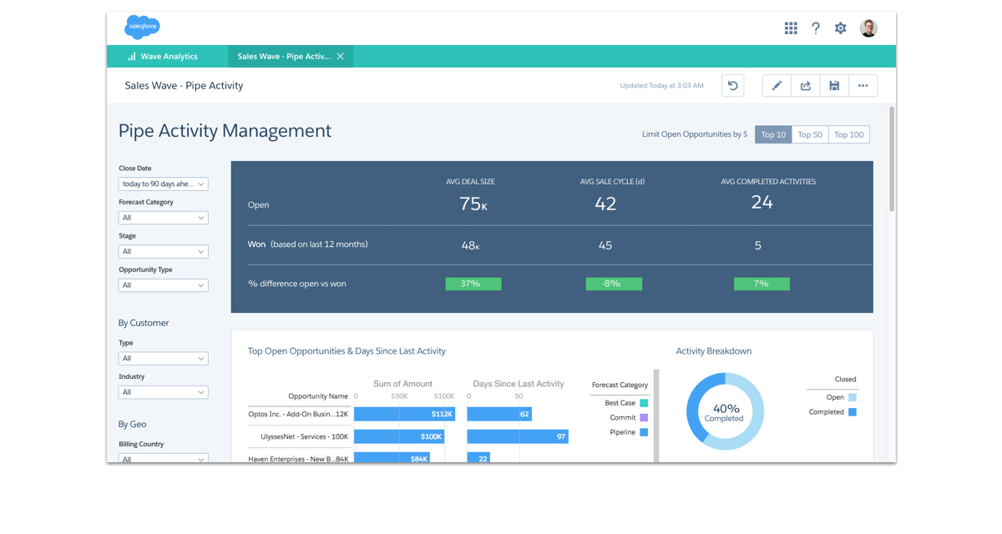This screenshot has height=534, width=1002.
Task: Open the Industry filter dropdown
Action: (163, 392)
